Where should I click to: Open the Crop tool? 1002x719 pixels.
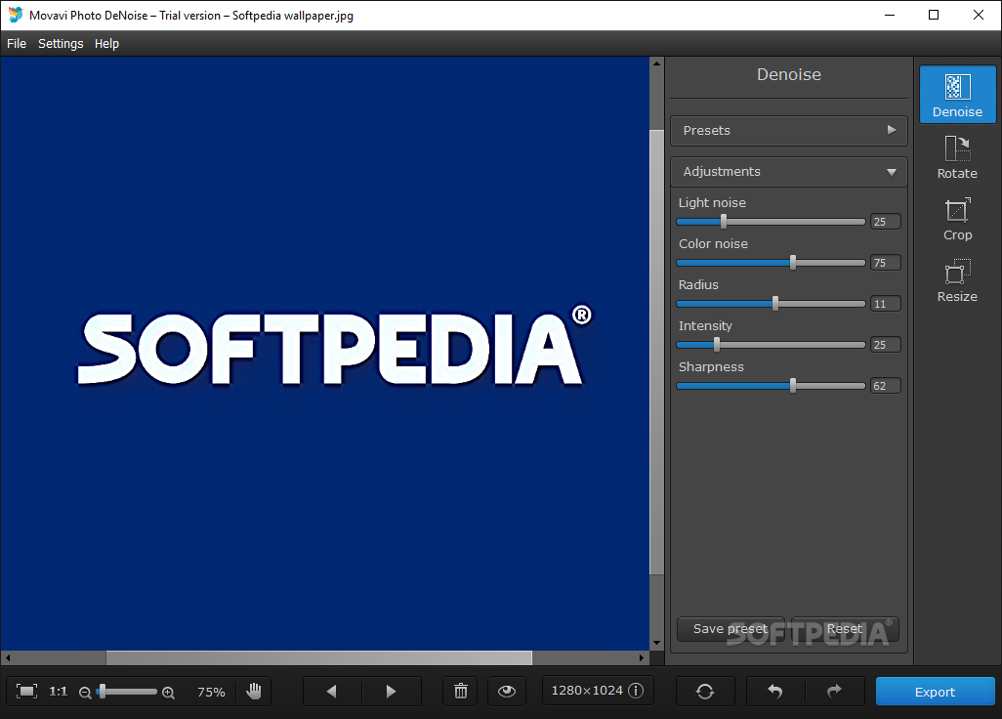coord(957,219)
